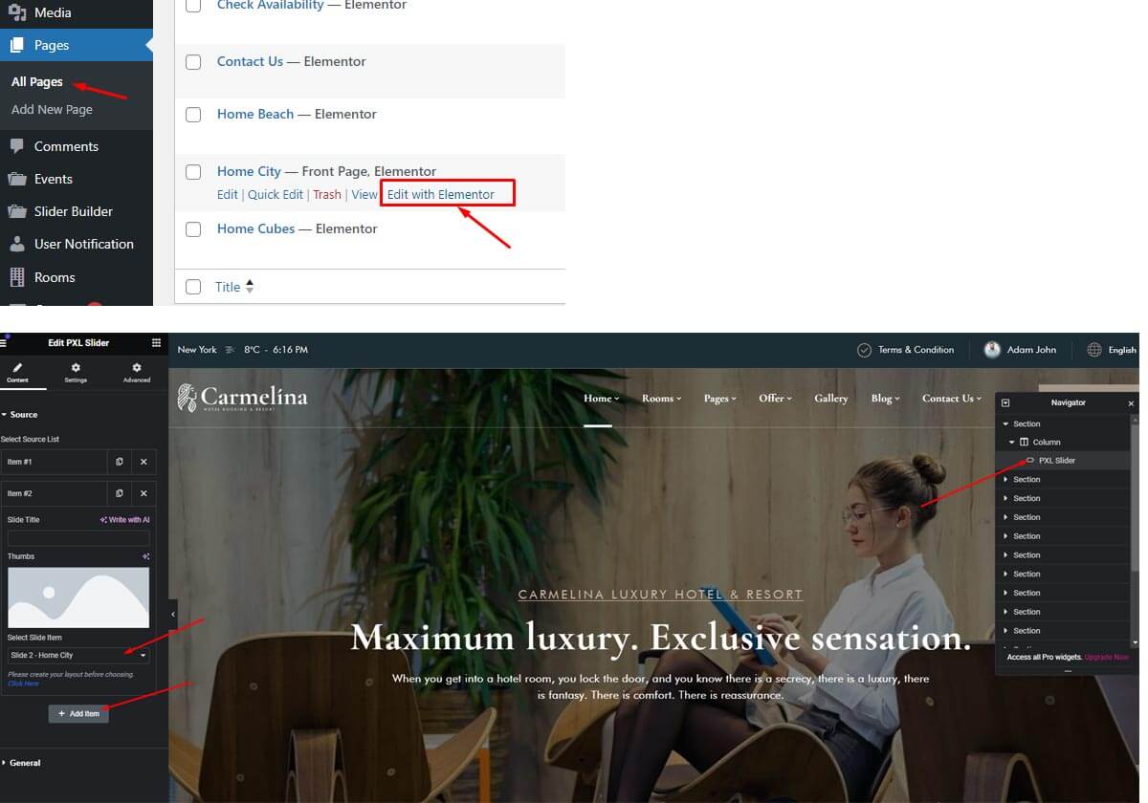This screenshot has width=1148, height=803.
Task: Click the Comments bubble icon
Action: click(x=17, y=146)
